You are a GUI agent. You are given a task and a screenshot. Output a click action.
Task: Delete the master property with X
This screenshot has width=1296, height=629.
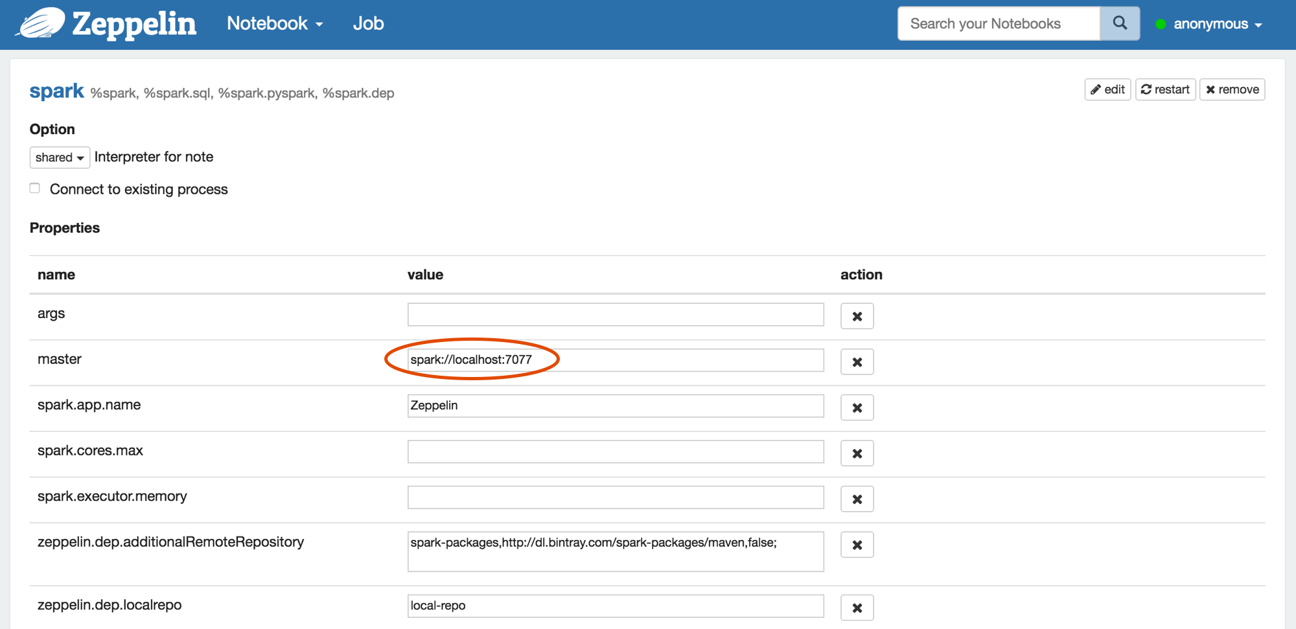coord(857,362)
